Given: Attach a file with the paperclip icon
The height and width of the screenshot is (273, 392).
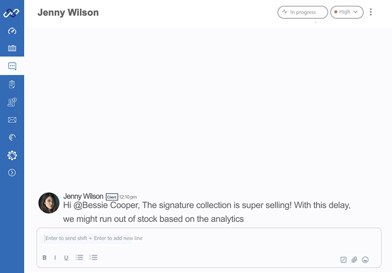Looking at the screenshot, I should point(354,260).
